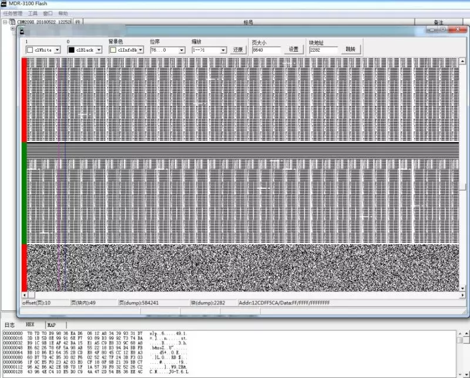Viewport: 470px width, 378px height.
Task: Expand the 缩放 zoom ratio dropdown
Action: 223,50
